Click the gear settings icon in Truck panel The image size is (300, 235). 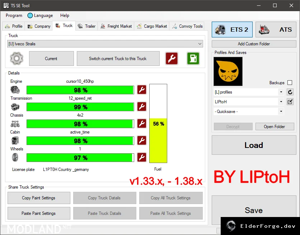tap(17, 58)
